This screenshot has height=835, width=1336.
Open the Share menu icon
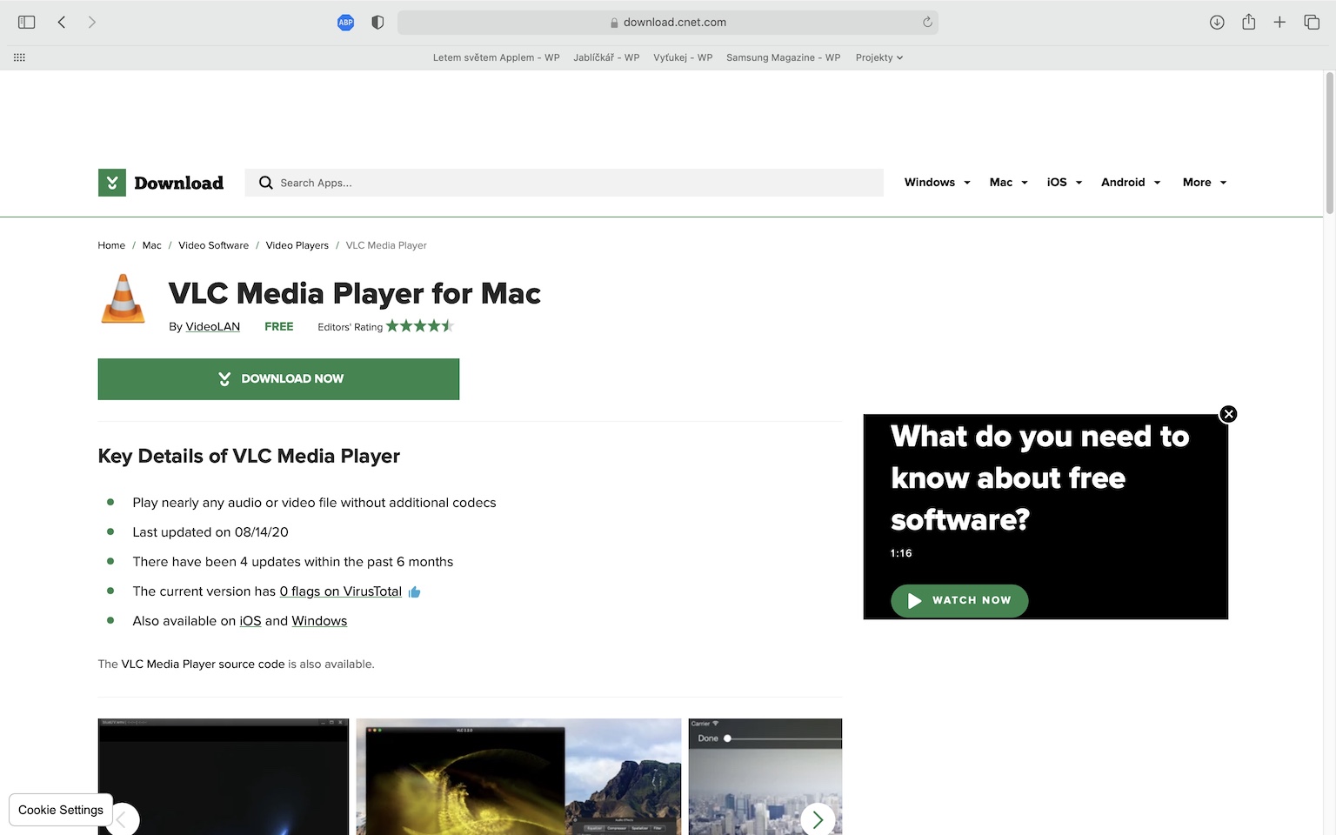1248,22
